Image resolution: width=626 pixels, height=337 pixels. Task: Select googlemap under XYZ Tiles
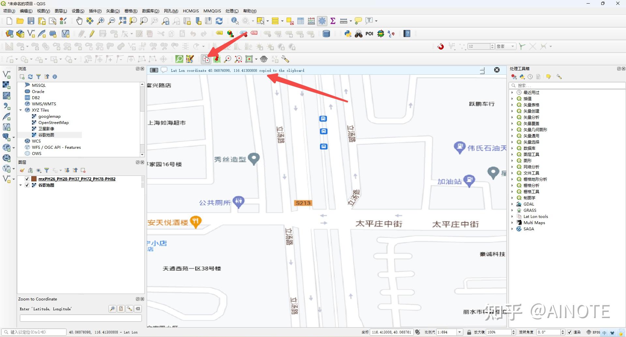50,116
